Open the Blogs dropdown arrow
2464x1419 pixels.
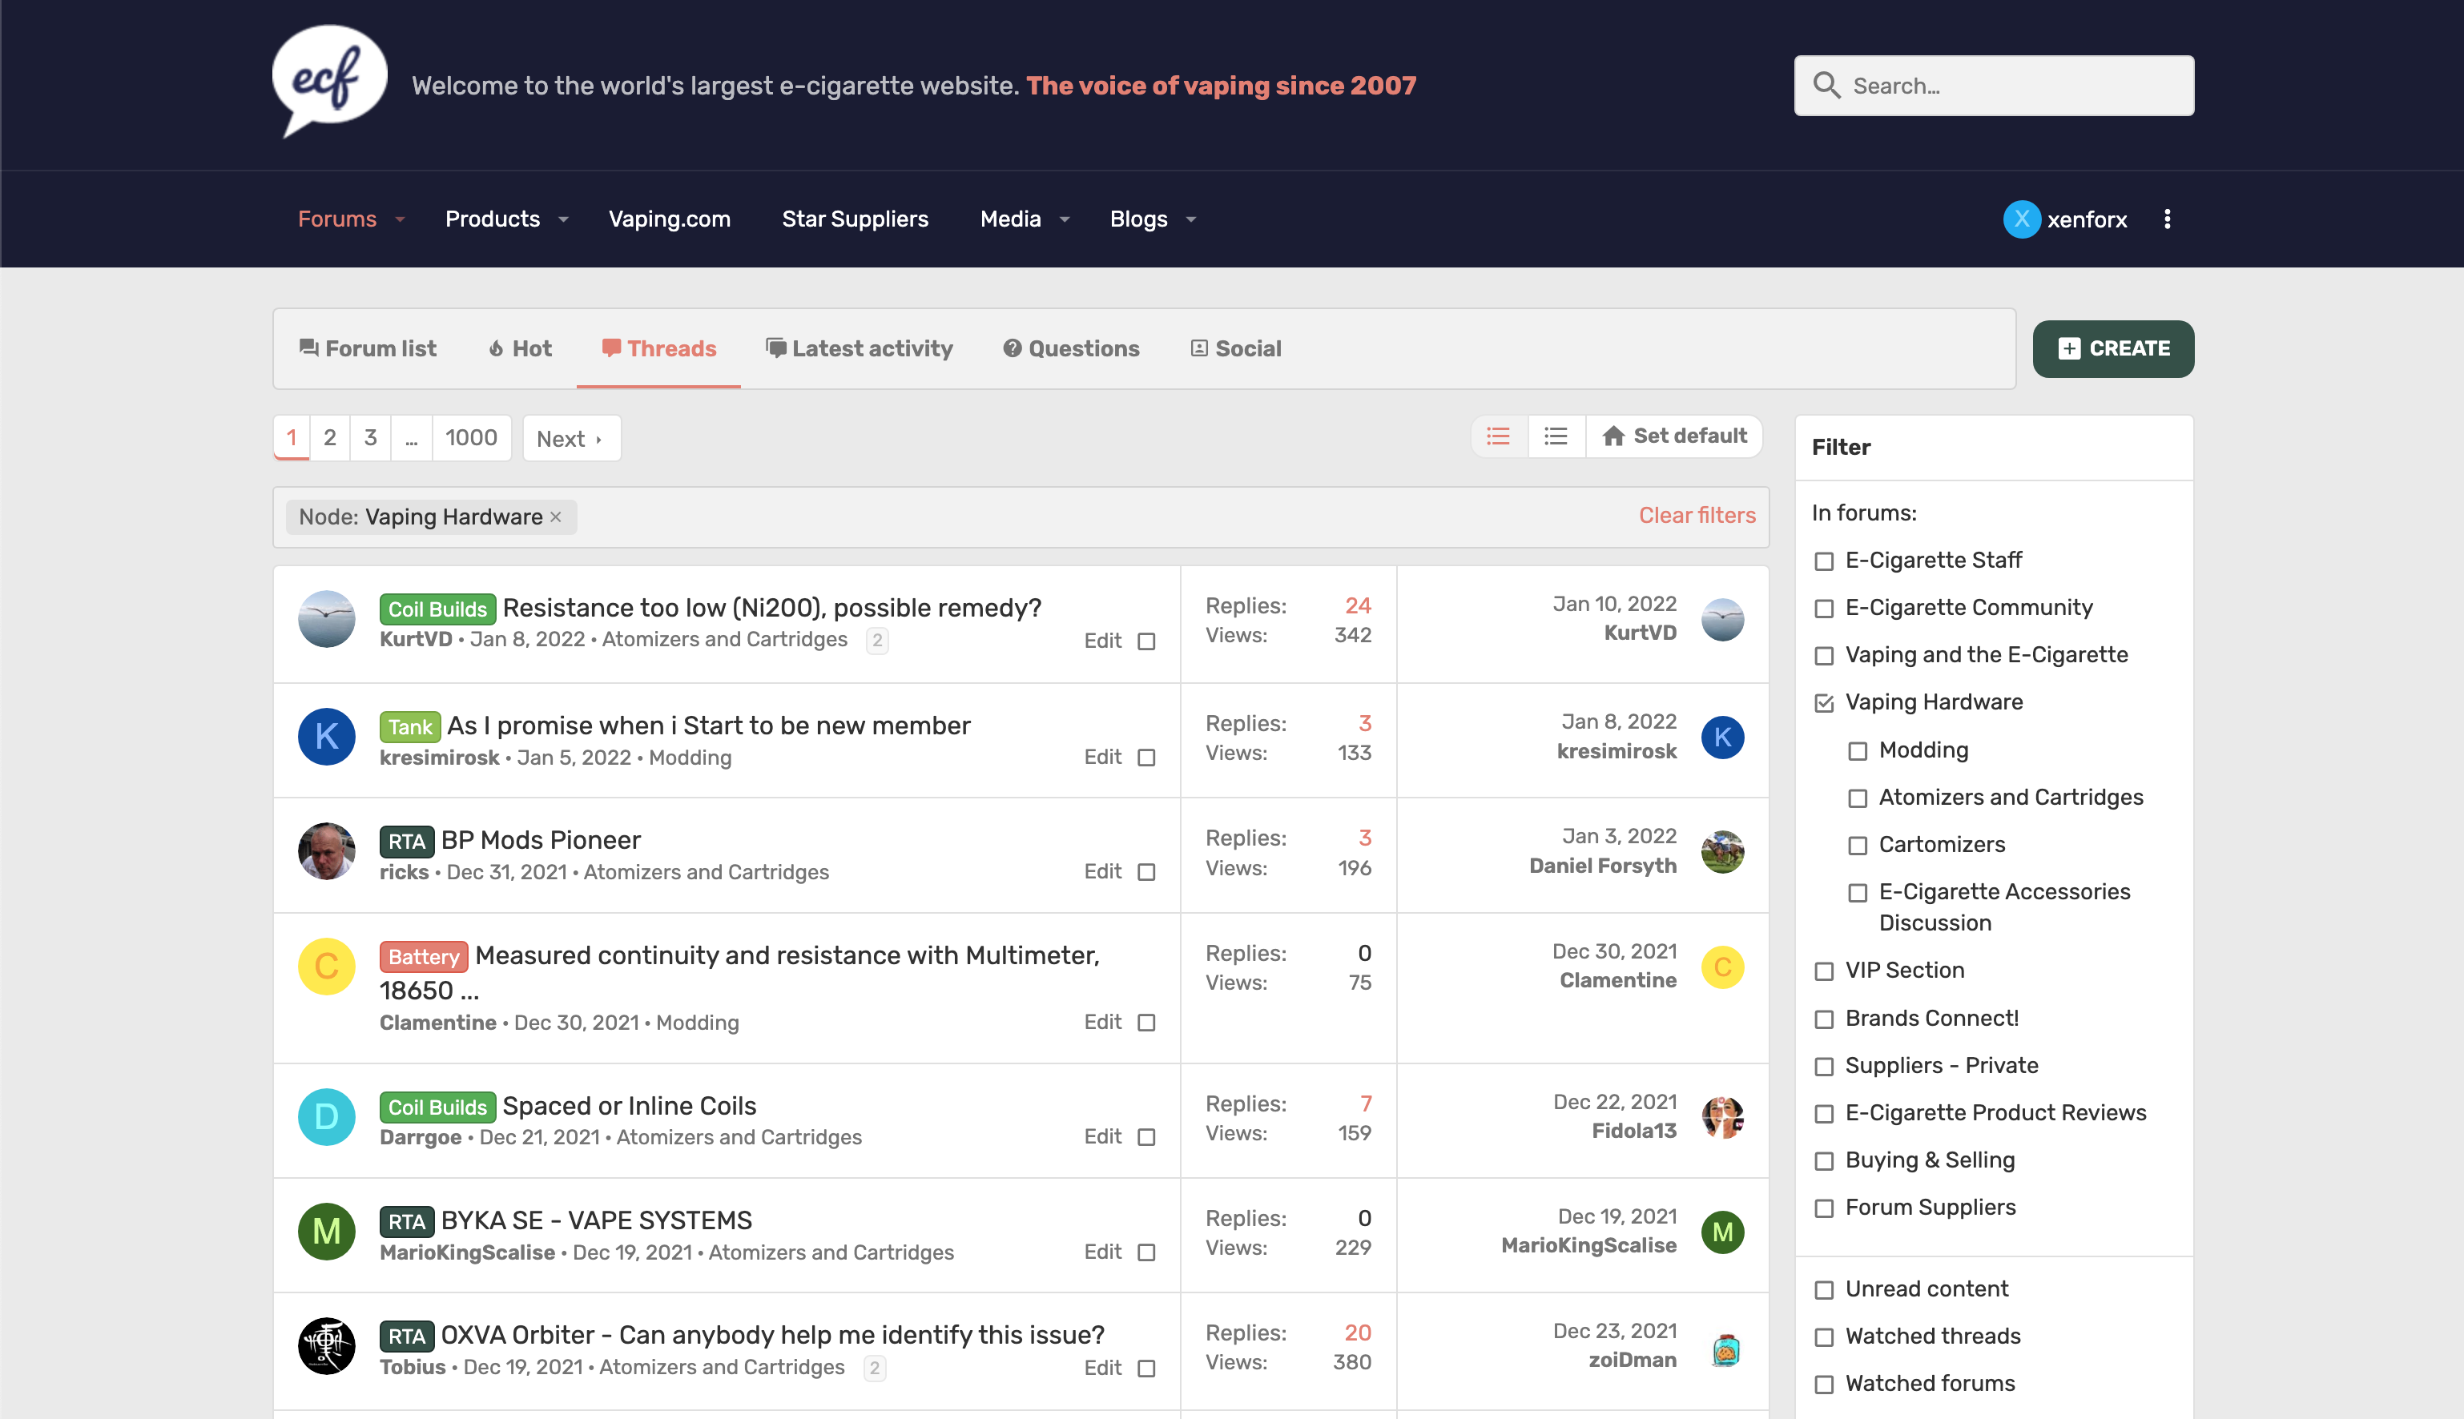tap(1191, 220)
